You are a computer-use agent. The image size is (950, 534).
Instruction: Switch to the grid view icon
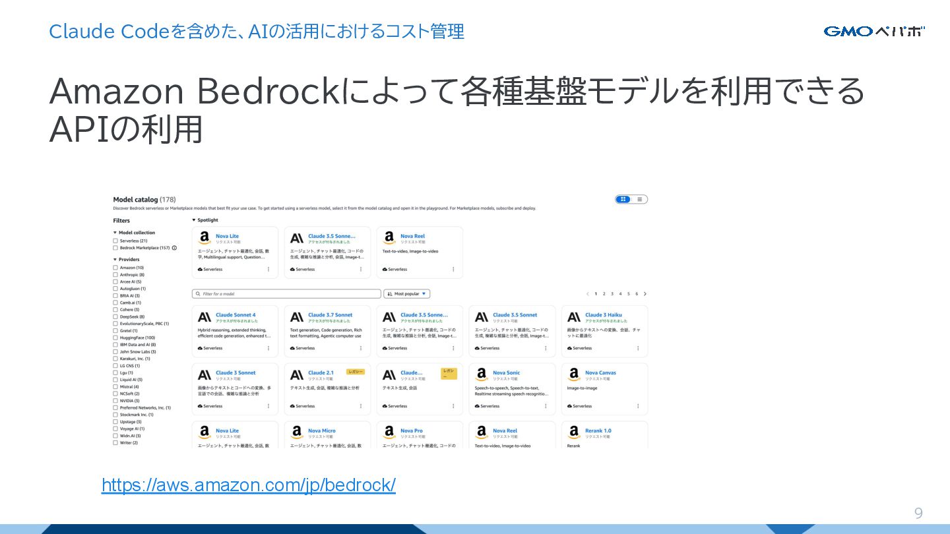[623, 199]
